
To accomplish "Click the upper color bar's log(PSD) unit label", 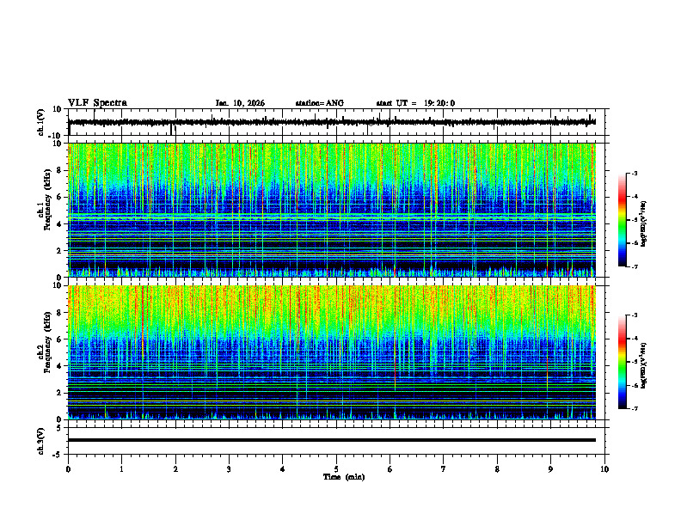I will click(644, 223).
